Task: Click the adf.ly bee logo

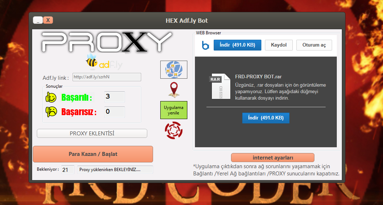Action: click(104, 62)
